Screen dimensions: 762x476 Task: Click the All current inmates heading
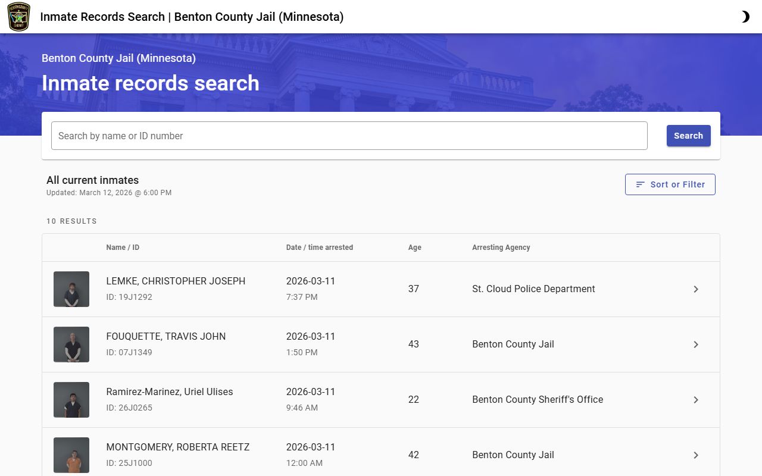point(92,180)
